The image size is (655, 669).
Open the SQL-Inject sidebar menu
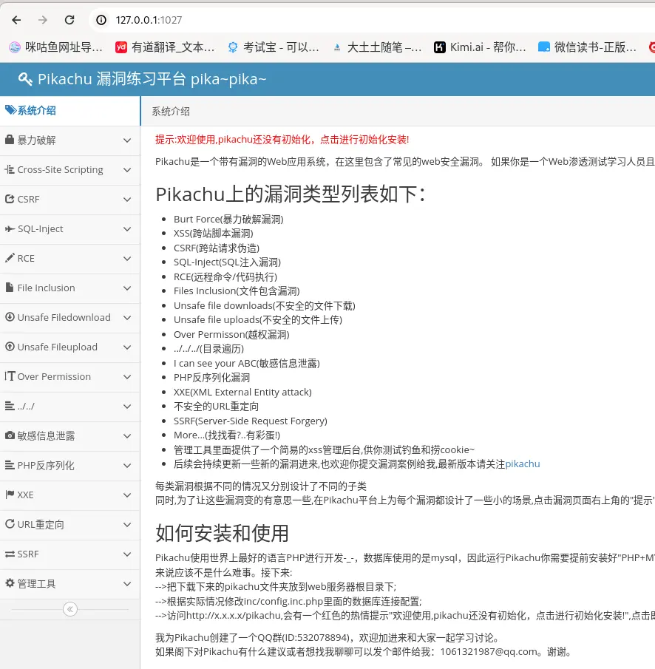[70, 229]
